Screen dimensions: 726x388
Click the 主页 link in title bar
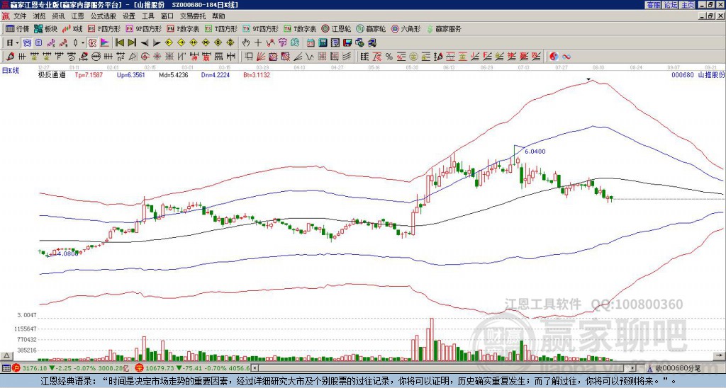click(687, 5)
